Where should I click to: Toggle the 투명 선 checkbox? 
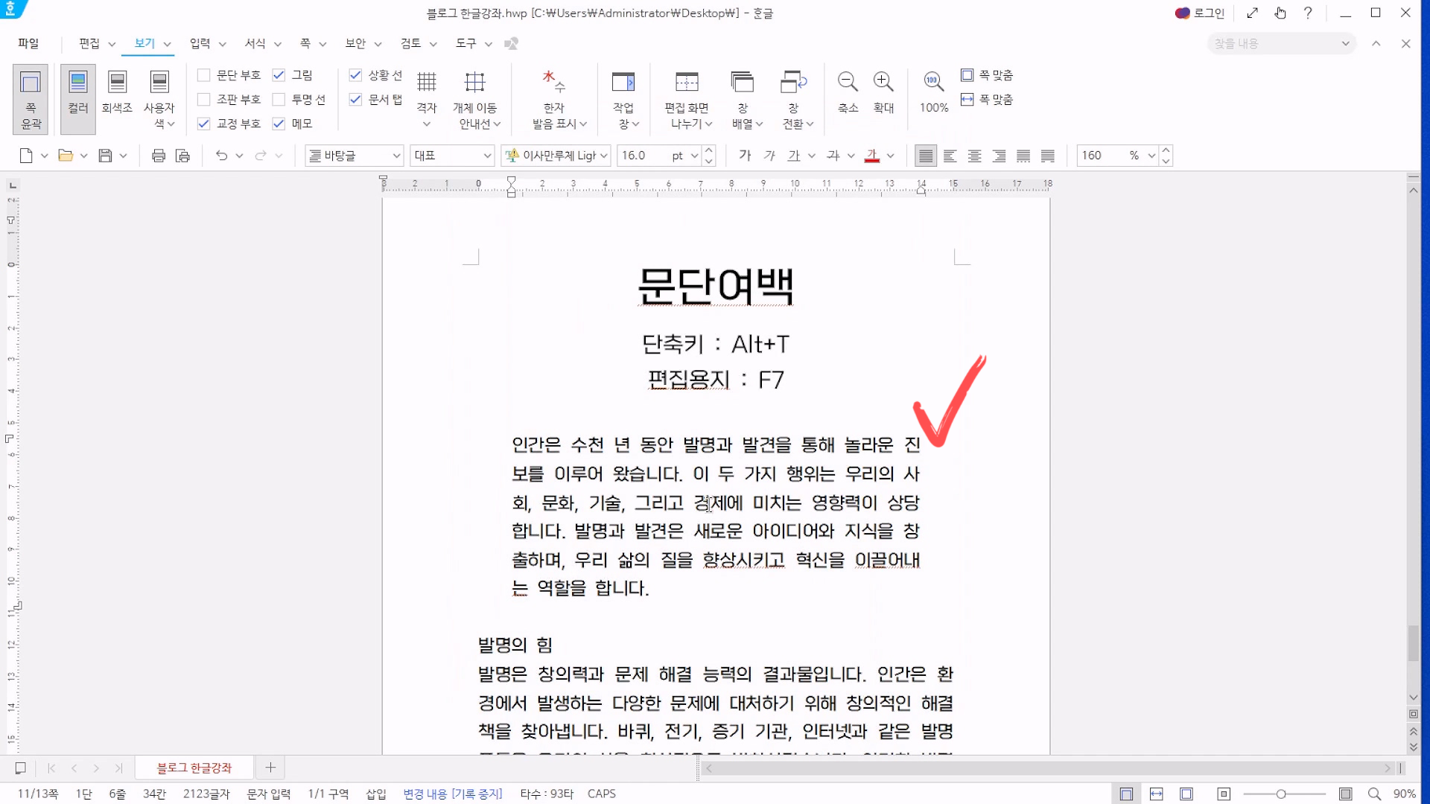[279, 99]
